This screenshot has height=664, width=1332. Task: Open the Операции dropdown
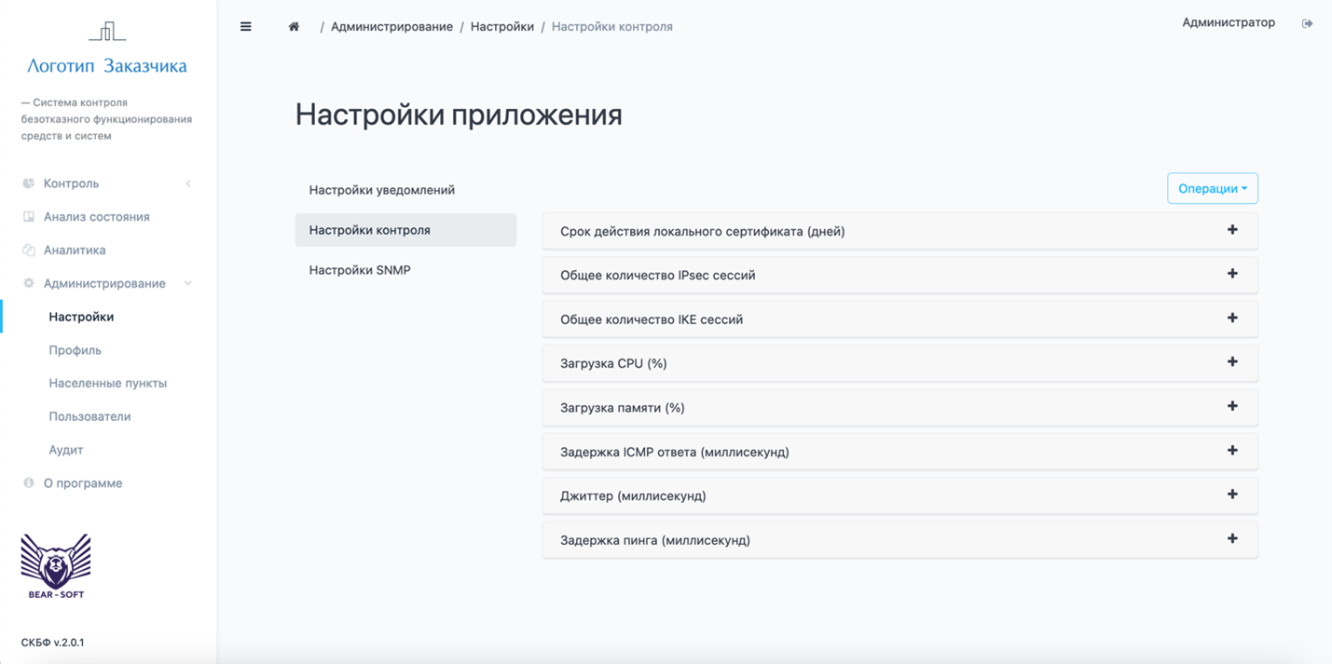coord(1211,187)
